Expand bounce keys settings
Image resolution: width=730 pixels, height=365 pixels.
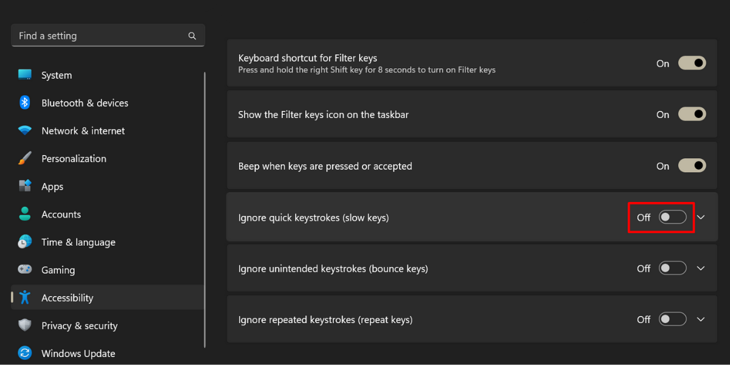(701, 268)
